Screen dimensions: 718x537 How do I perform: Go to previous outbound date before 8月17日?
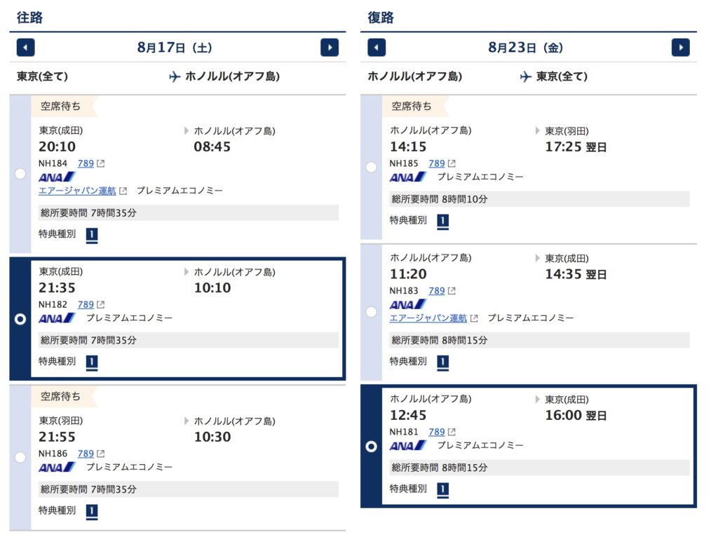[x=26, y=48]
